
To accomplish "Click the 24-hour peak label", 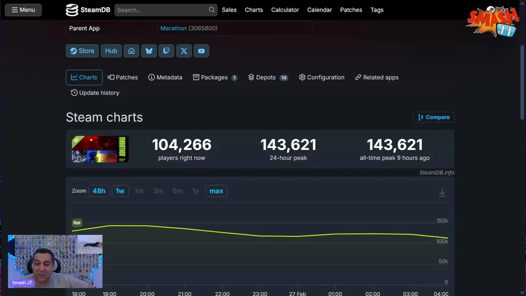I will pyautogui.click(x=288, y=158).
